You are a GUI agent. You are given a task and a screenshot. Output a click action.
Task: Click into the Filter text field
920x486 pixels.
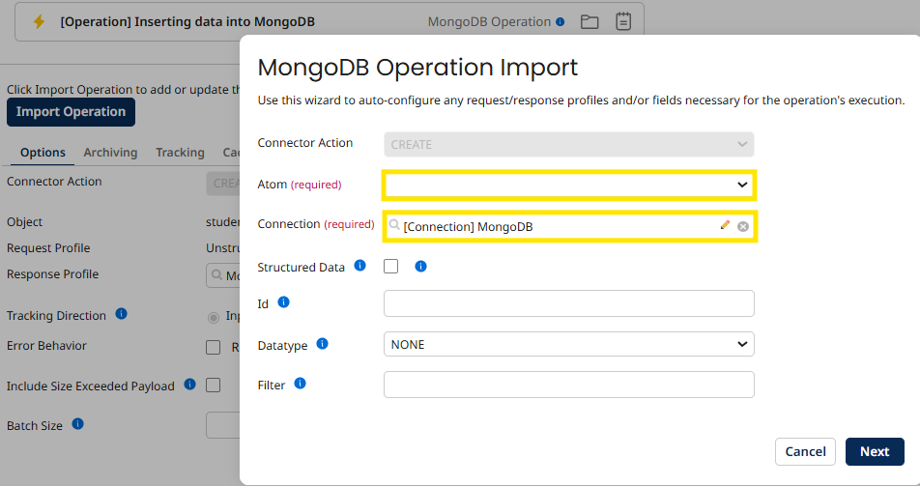(x=568, y=385)
